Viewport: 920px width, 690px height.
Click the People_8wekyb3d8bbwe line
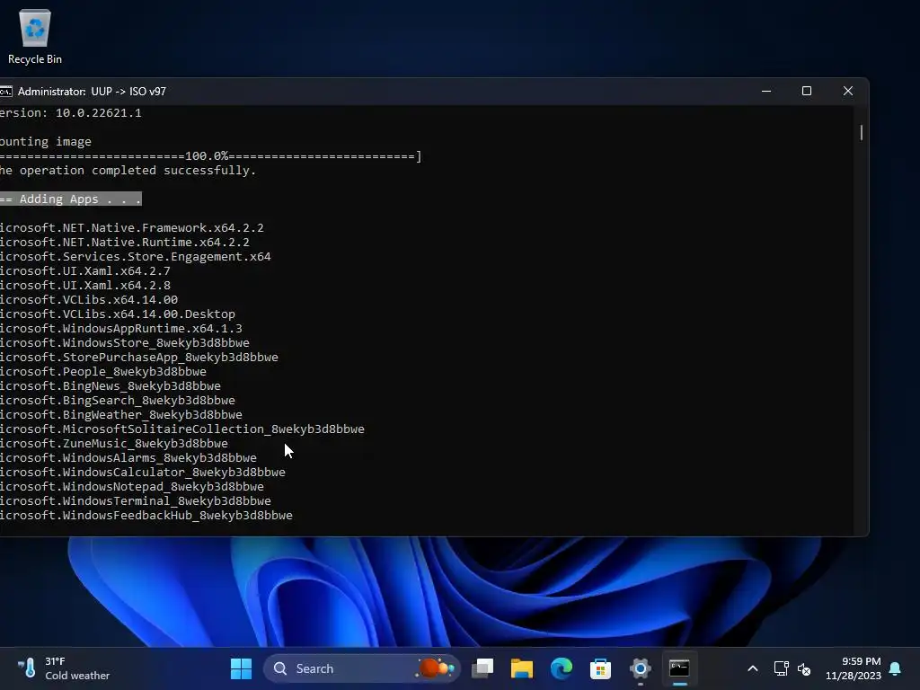(103, 371)
